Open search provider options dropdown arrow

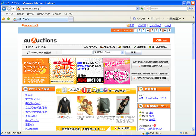point(193,9)
